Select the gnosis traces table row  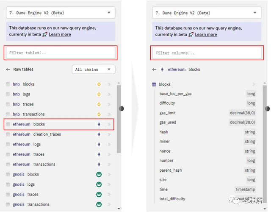tap(59, 195)
